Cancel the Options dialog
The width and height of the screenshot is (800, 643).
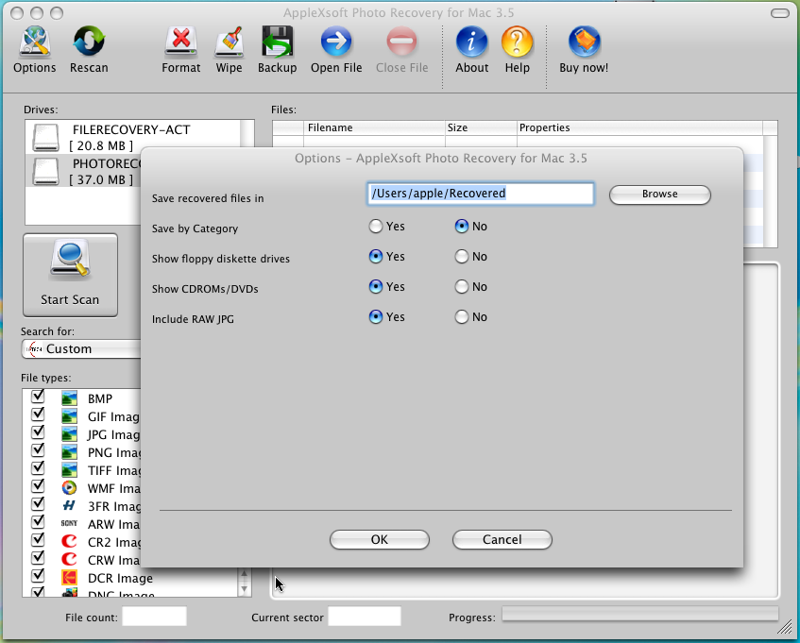502,539
